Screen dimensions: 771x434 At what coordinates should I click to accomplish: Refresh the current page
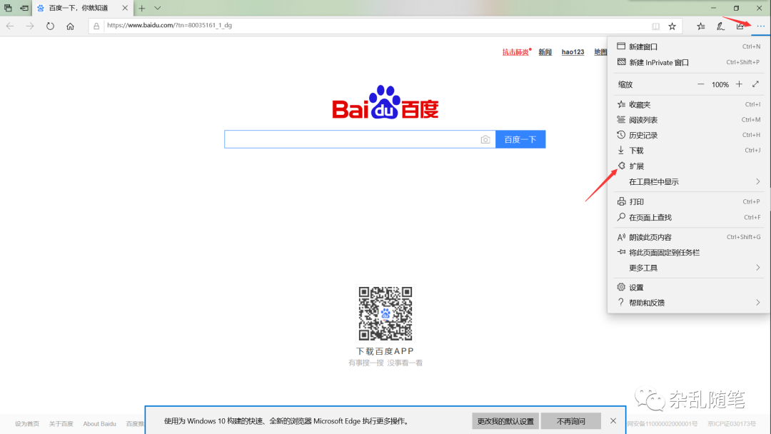click(x=49, y=26)
